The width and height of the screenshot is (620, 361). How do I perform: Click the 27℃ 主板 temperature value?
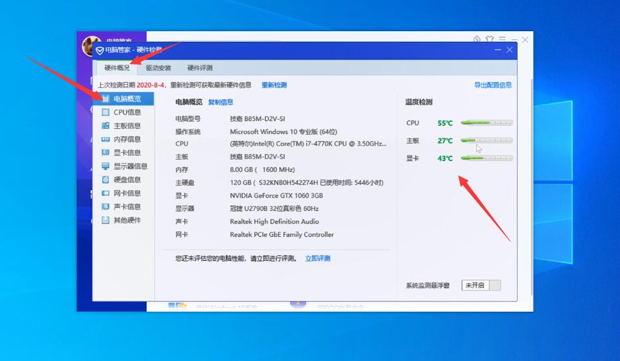tap(445, 141)
